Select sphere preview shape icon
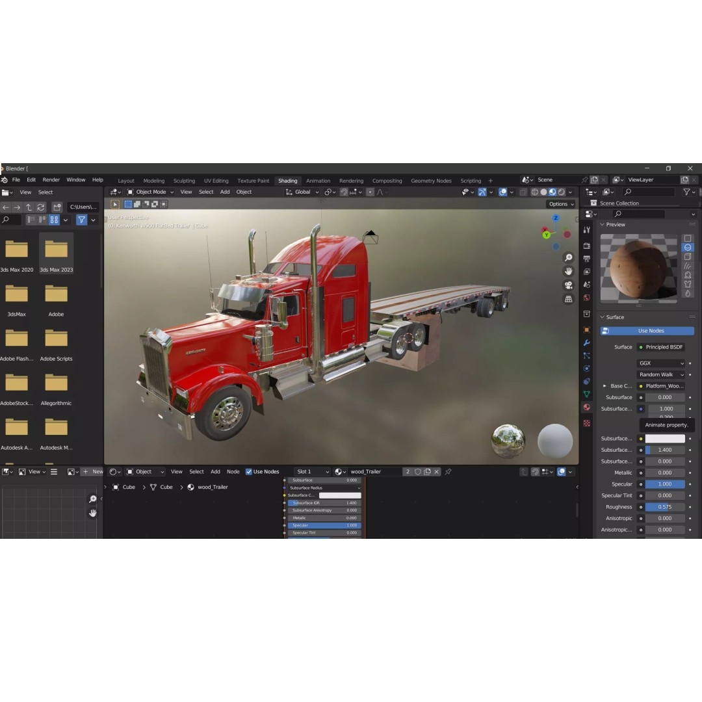The height and width of the screenshot is (702, 702). (688, 247)
